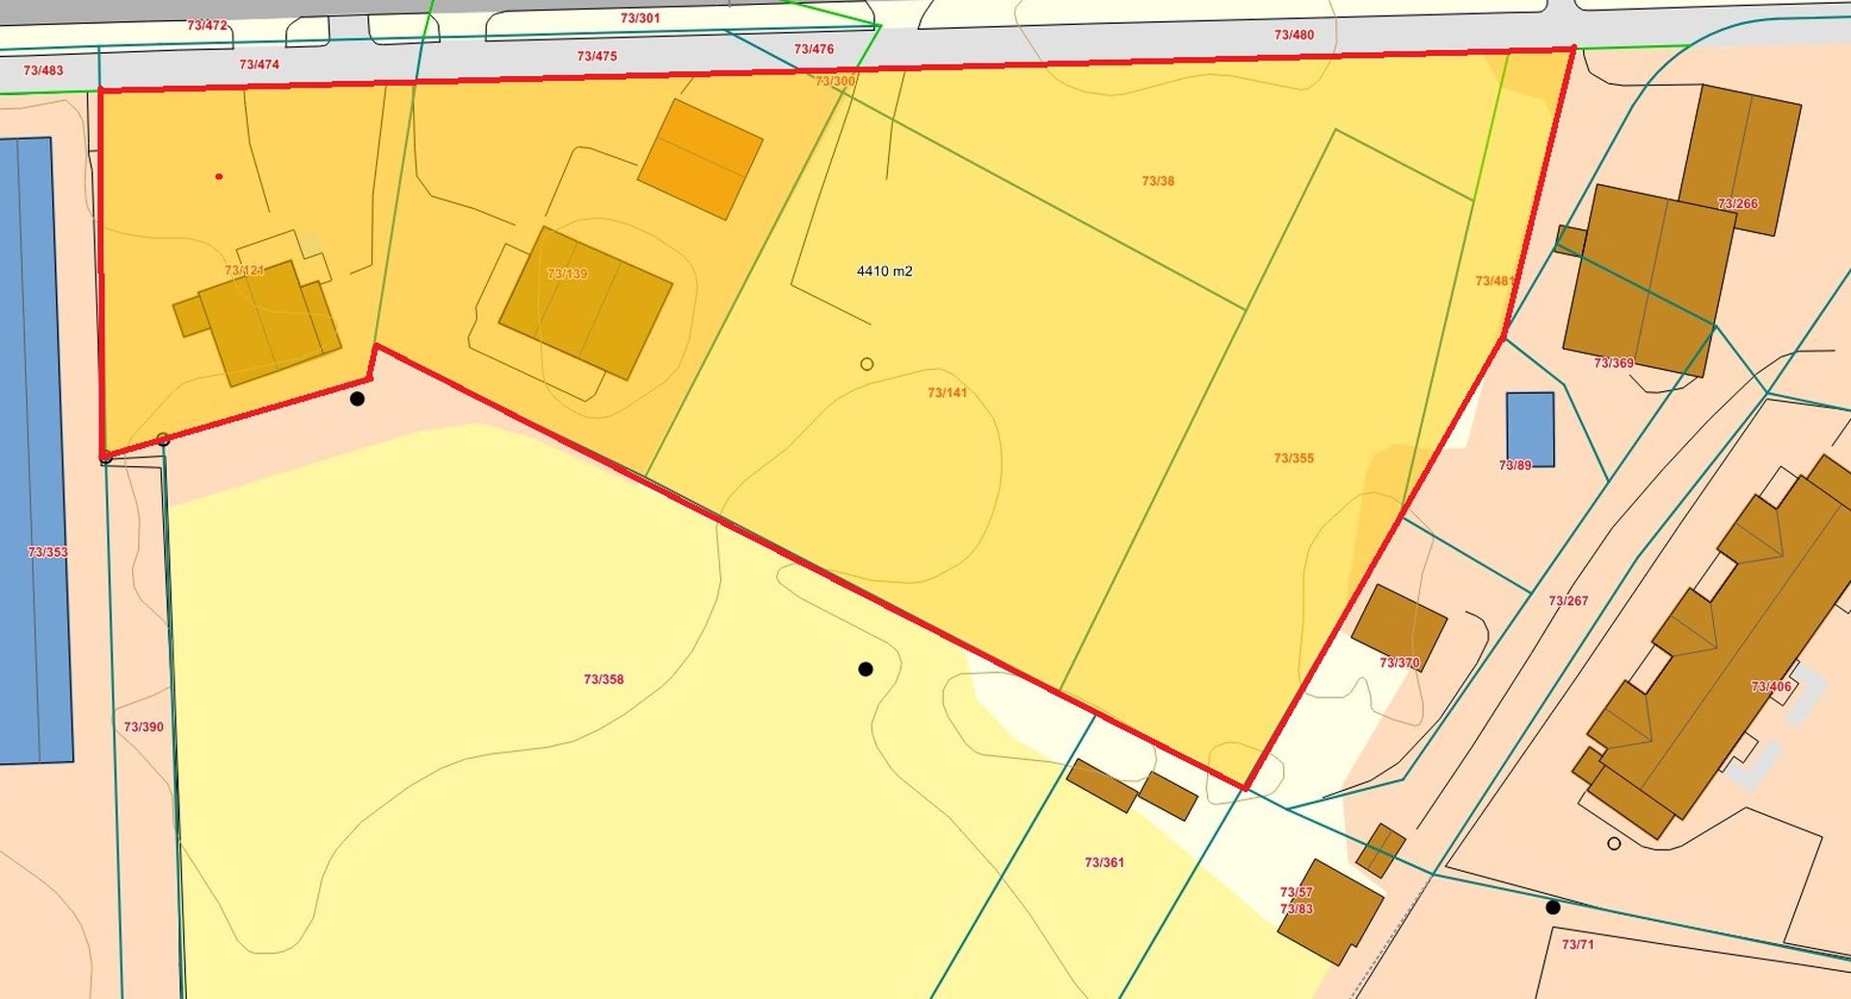Viewport: 1851px width, 999px height.
Task: Click small red dot in parcel 73/121
Action: (x=219, y=176)
